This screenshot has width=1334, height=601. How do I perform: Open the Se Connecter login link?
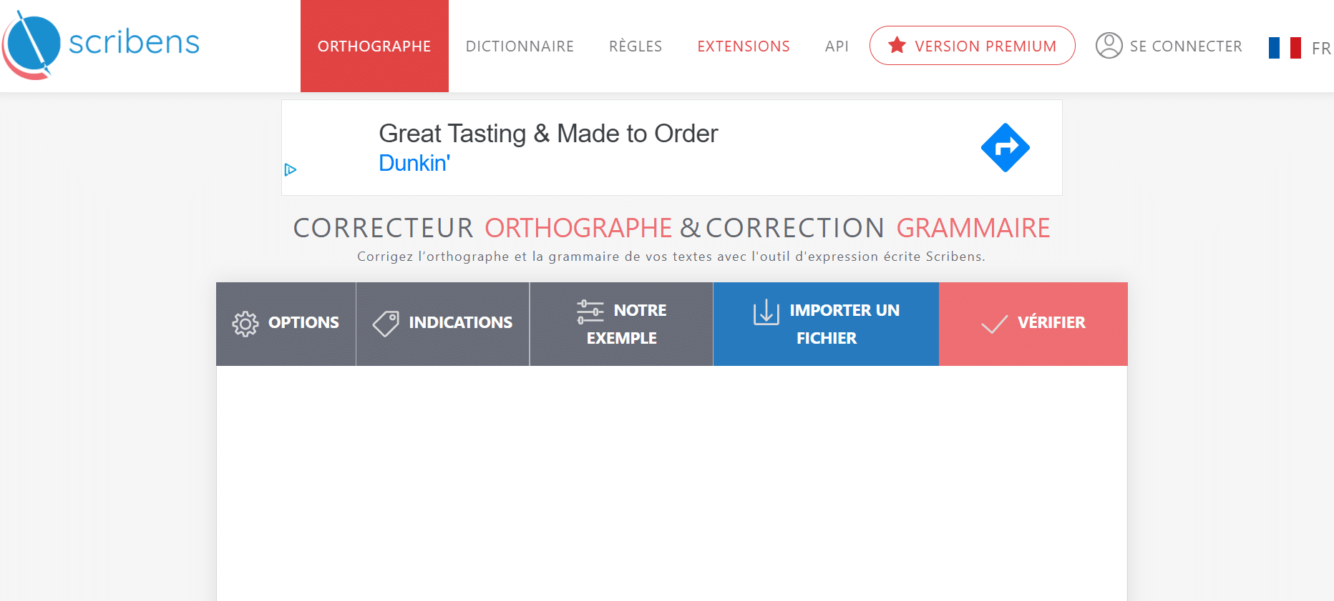(1185, 45)
